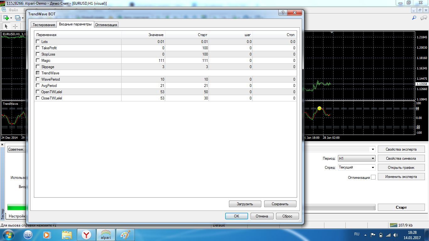Viewport: 429px width, 241px height.
Task: Switch to the Тестирование tab
Action: click(44, 25)
